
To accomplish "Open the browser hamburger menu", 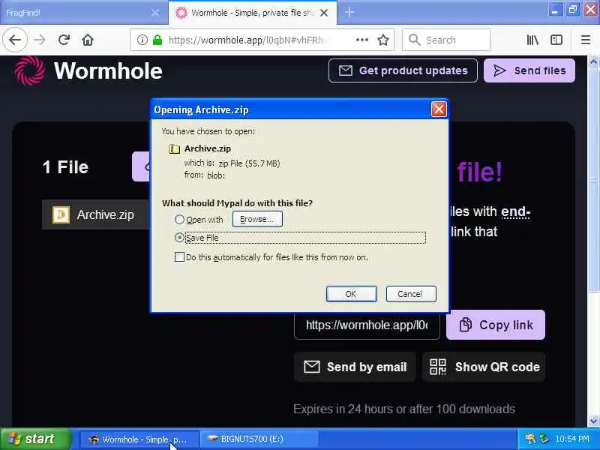I will (586, 40).
